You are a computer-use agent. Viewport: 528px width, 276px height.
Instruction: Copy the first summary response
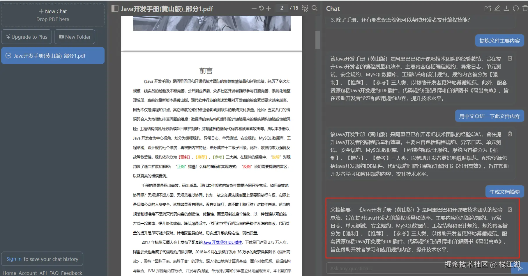click(x=510, y=58)
